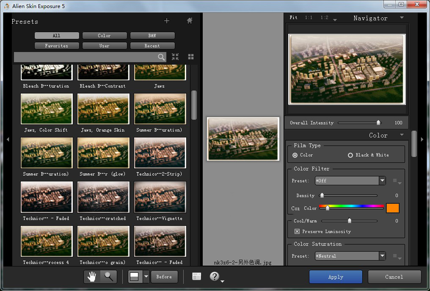Click the Cool/Warm slider handle
Image resolution: width=430 pixels, height=291 pixels.
point(350,221)
